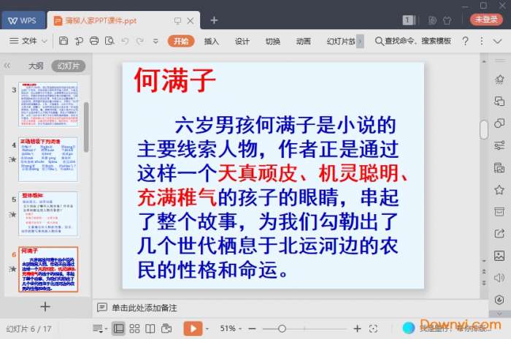
Task: Collapse the slide panel double chevron
Action: tap(7, 66)
